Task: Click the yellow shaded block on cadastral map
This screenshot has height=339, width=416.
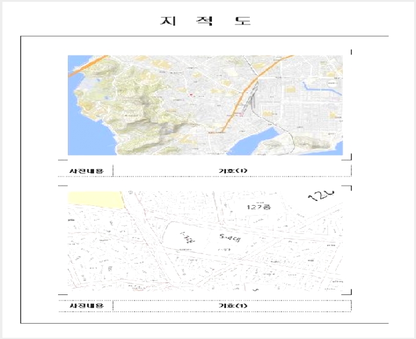Action: pos(96,200)
